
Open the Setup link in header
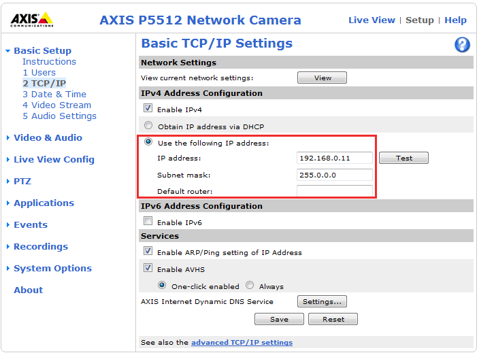pyautogui.click(x=419, y=20)
